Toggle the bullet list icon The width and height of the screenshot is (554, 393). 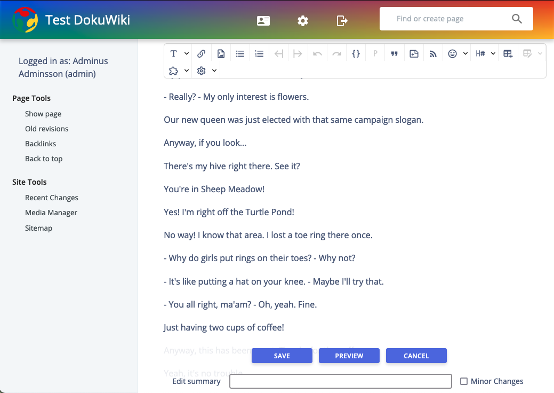(x=240, y=53)
